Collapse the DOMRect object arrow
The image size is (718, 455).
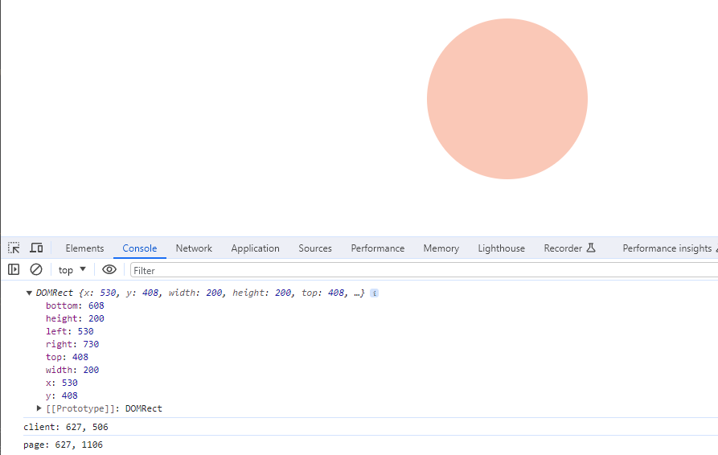point(29,293)
